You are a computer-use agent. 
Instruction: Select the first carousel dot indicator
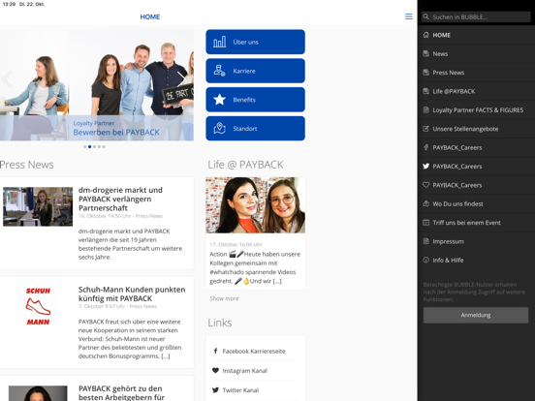(x=85, y=146)
